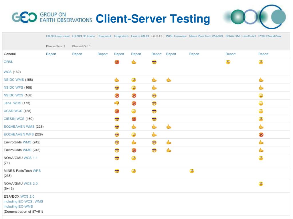Open the Compusult column link

[104, 36]
